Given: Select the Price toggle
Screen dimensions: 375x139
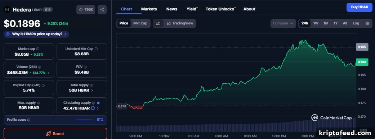Looking at the screenshot, I should click(124, 23).
